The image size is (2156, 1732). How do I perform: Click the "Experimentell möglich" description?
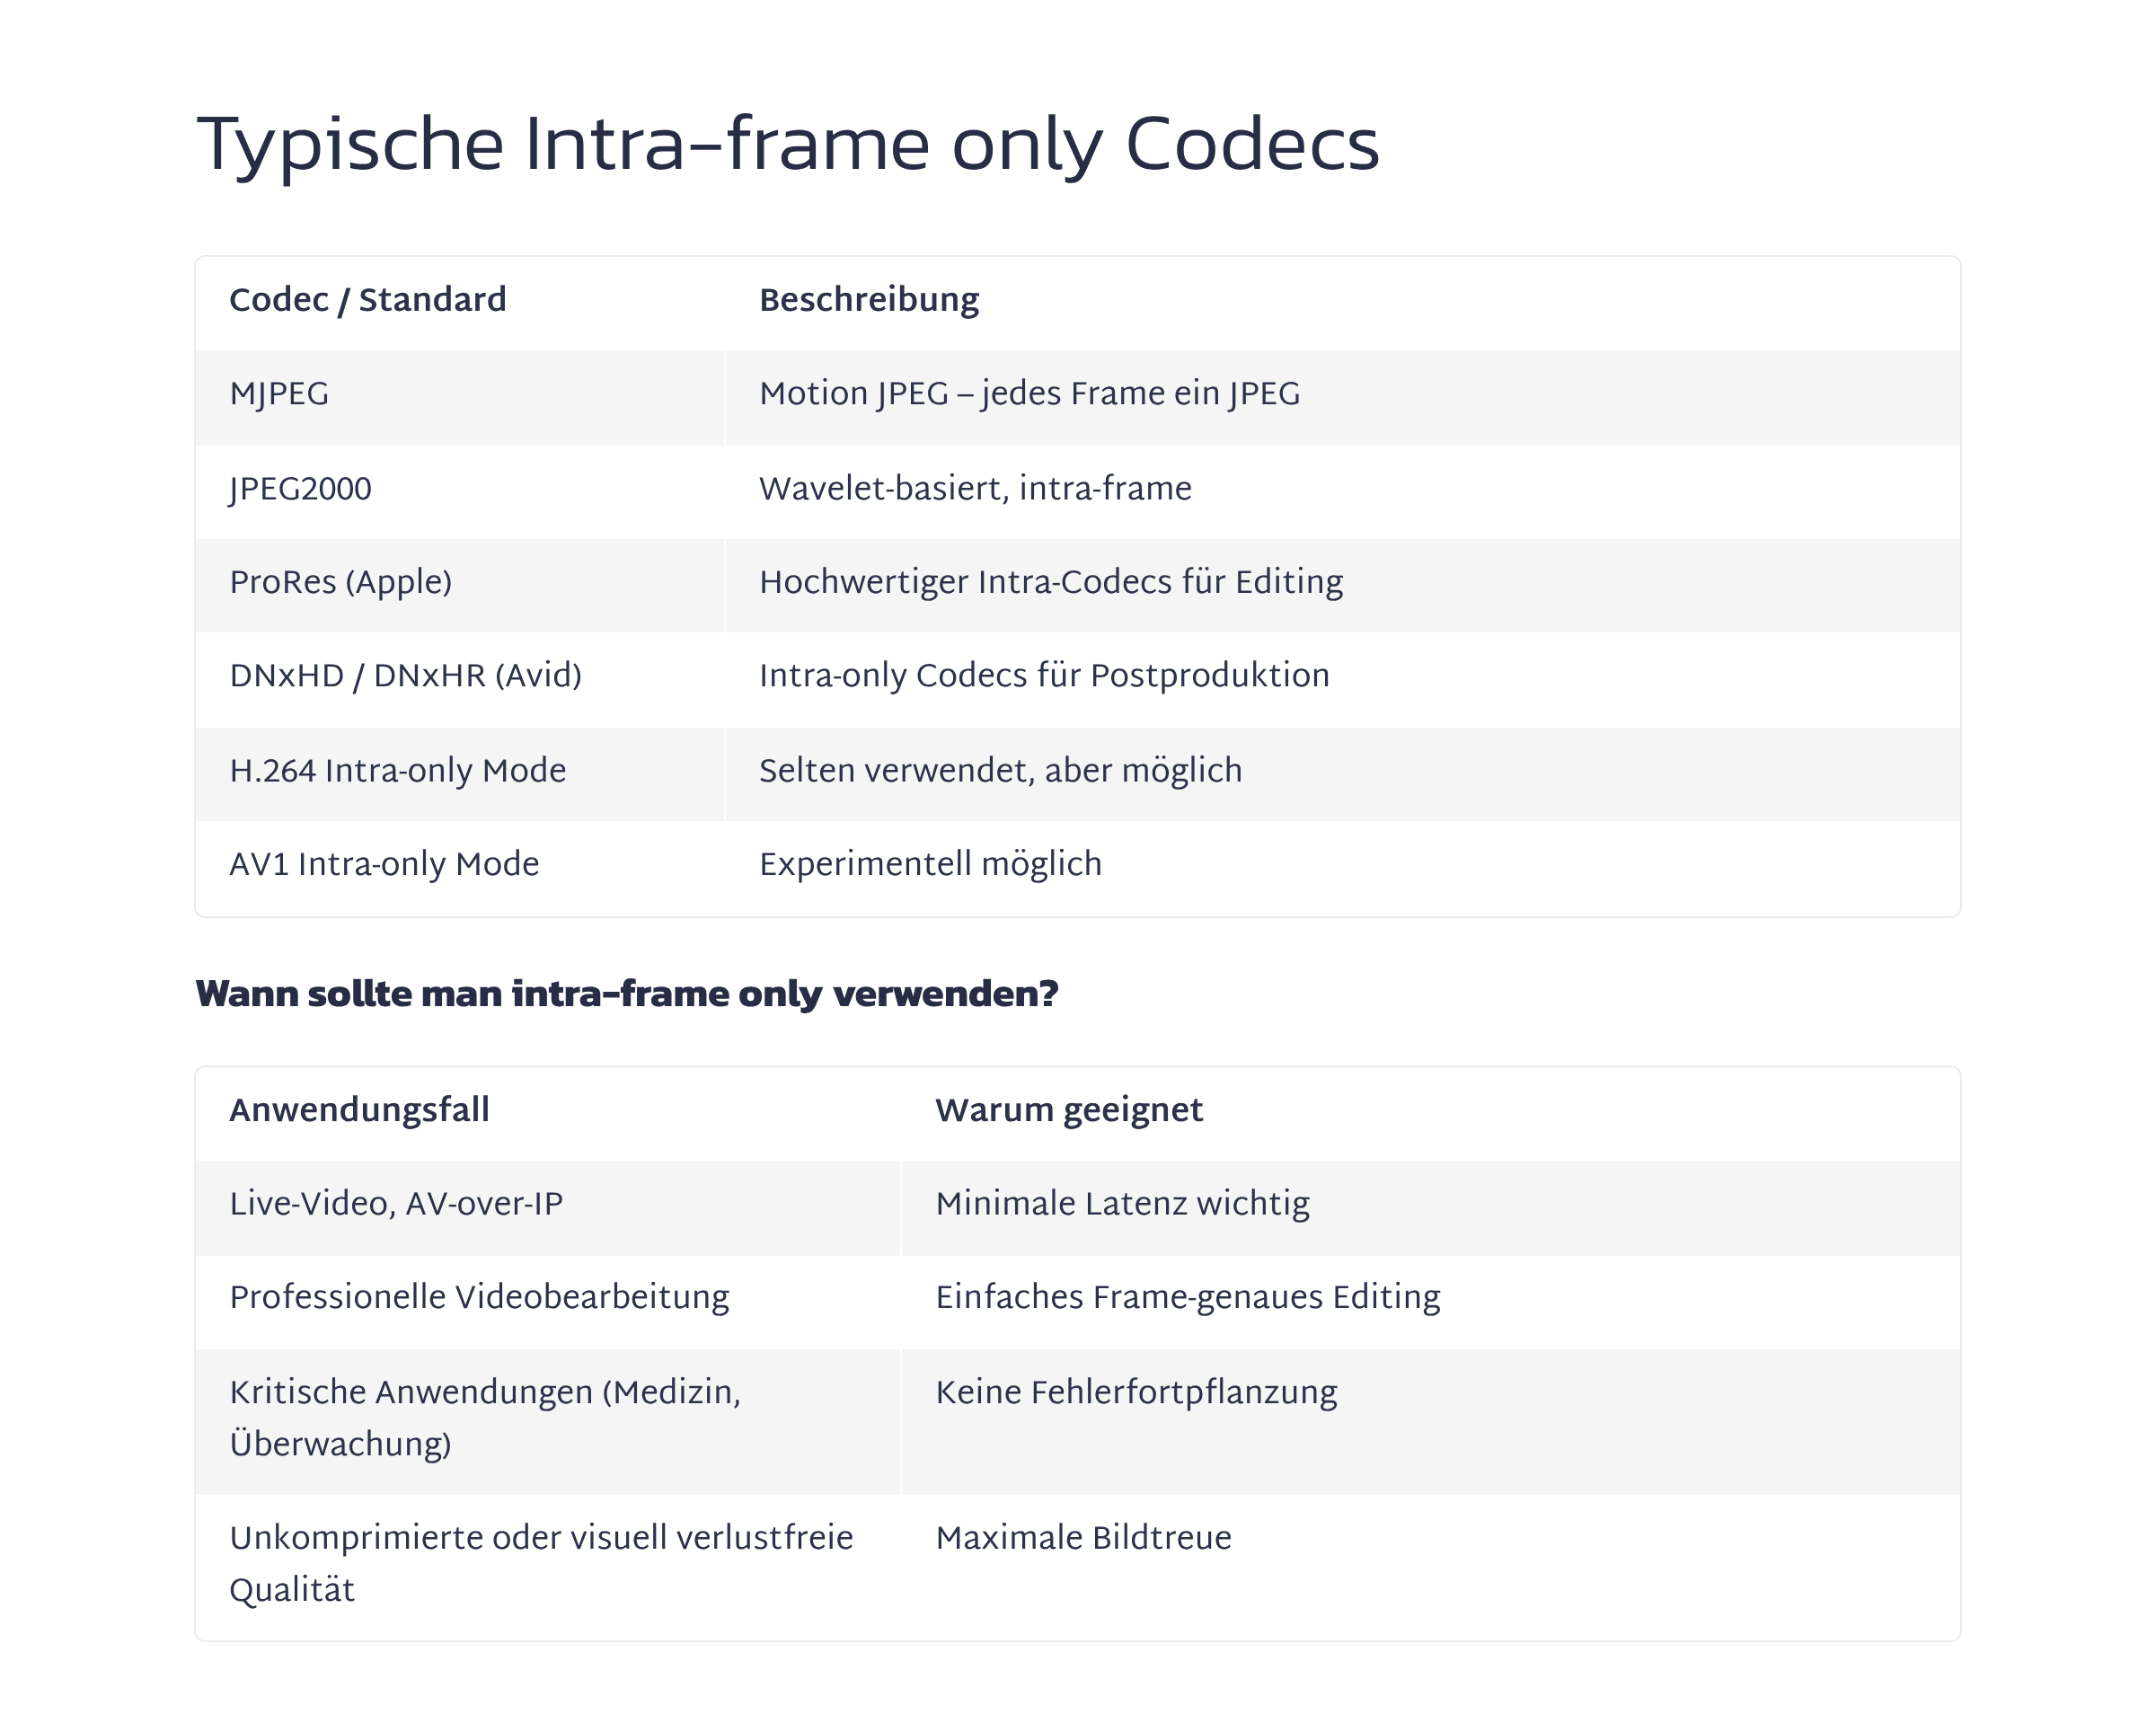pyautogui.click(x=930, y=864)
